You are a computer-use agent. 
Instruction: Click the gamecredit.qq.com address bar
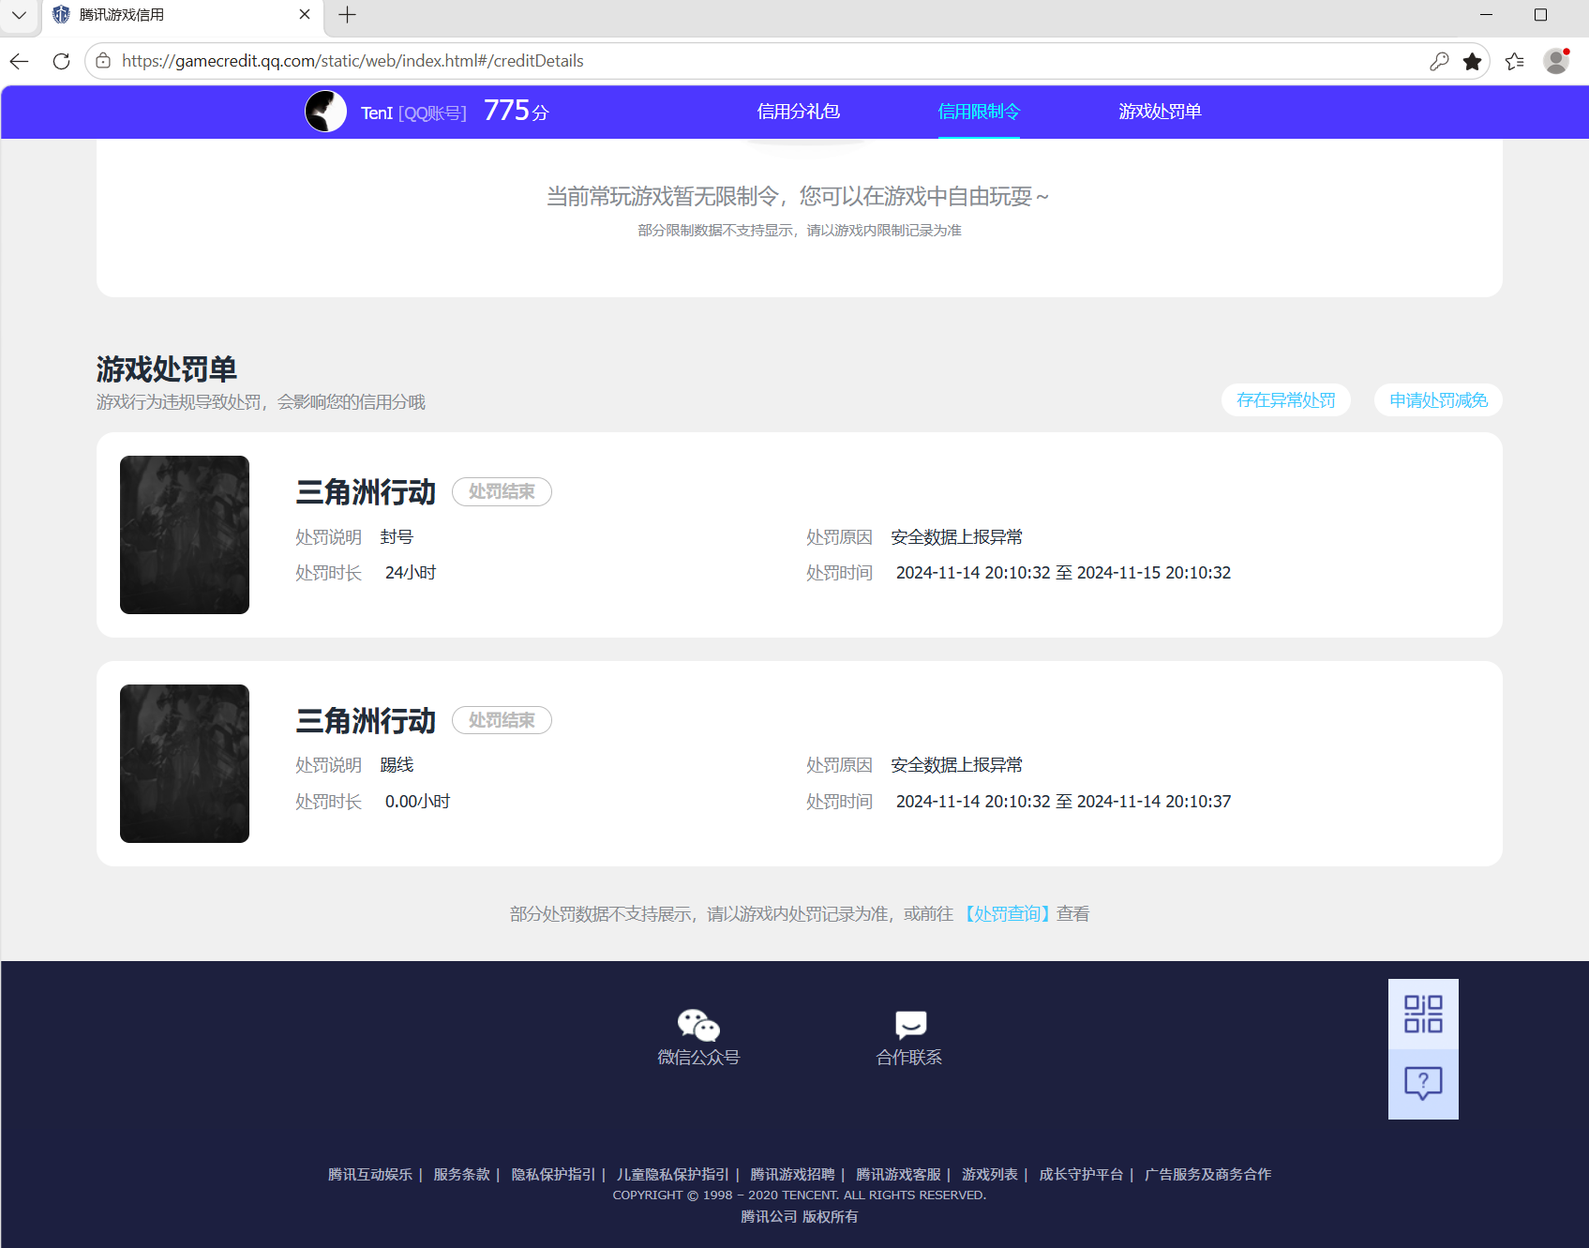(x=787, y=61)
